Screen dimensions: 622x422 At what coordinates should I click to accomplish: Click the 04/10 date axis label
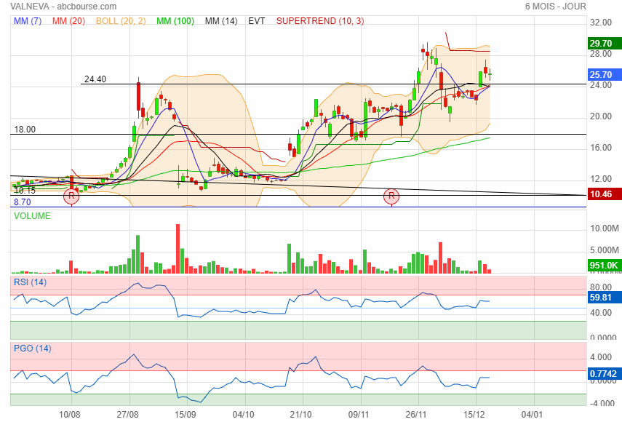[243, 415]
